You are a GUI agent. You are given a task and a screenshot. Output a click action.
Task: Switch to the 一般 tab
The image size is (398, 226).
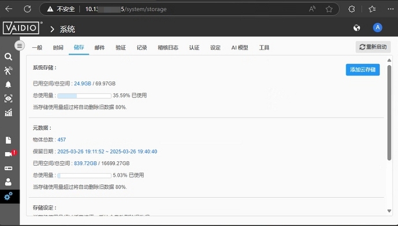[x=38, y=47]
